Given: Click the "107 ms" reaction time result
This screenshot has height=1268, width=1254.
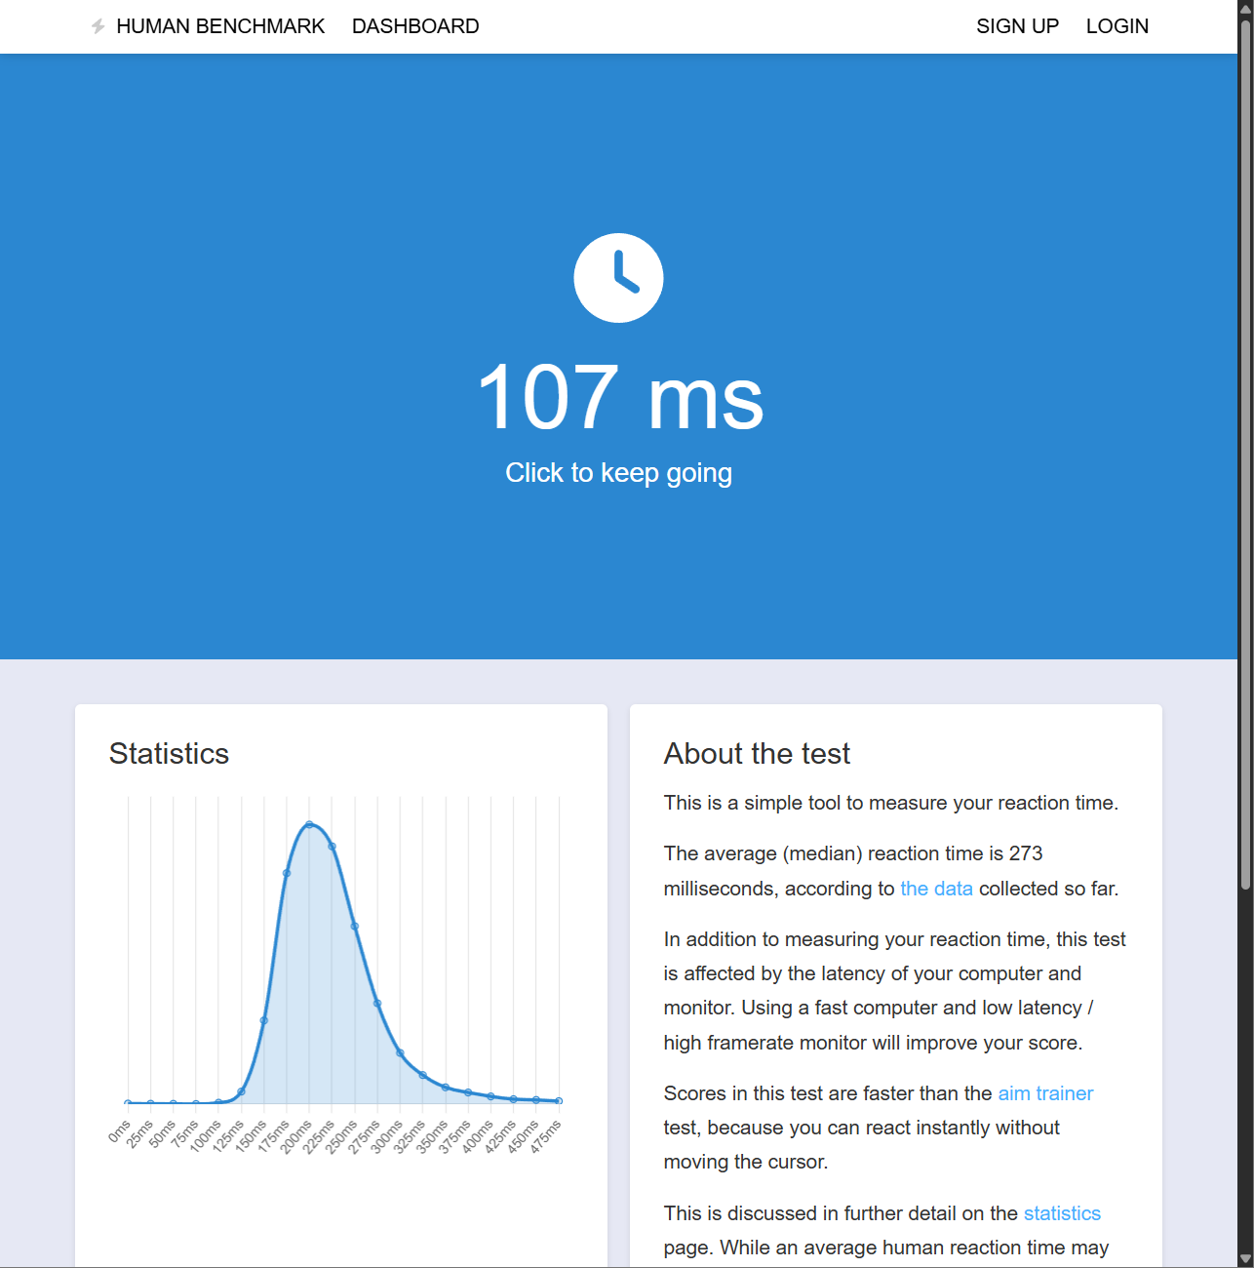Looking at the screenshot, I should click(619, 397).
